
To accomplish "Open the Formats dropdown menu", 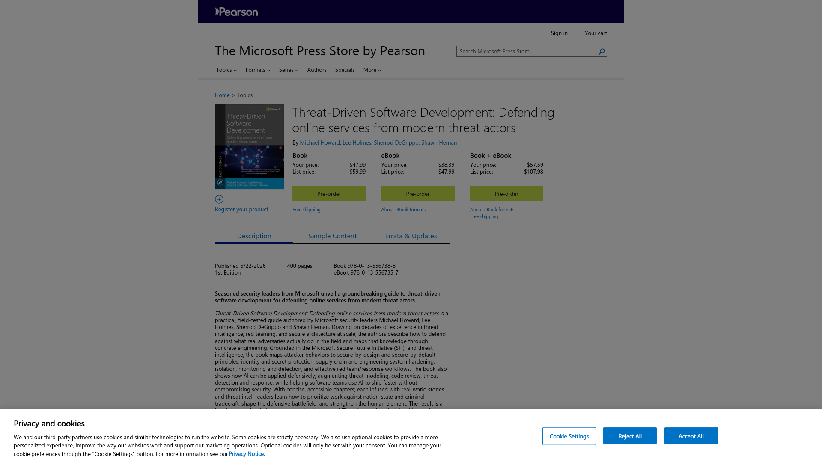I will click(x=258, y=70).
